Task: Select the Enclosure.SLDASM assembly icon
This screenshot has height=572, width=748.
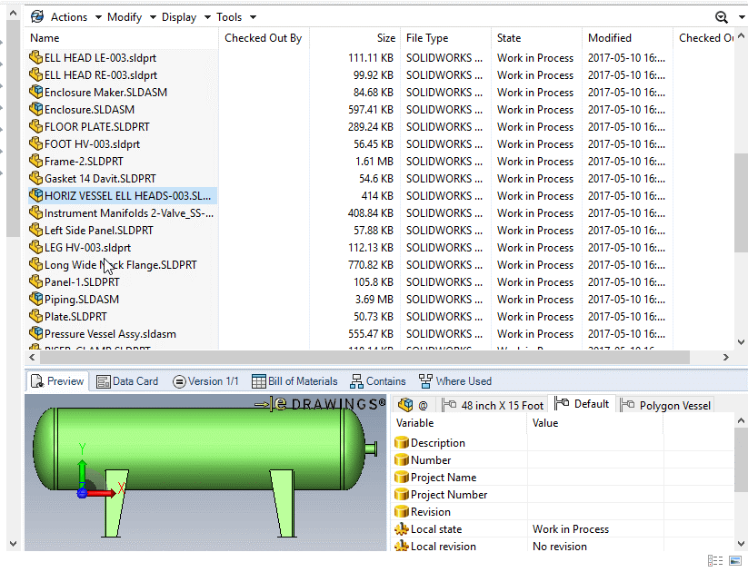Action: (35, 109)
